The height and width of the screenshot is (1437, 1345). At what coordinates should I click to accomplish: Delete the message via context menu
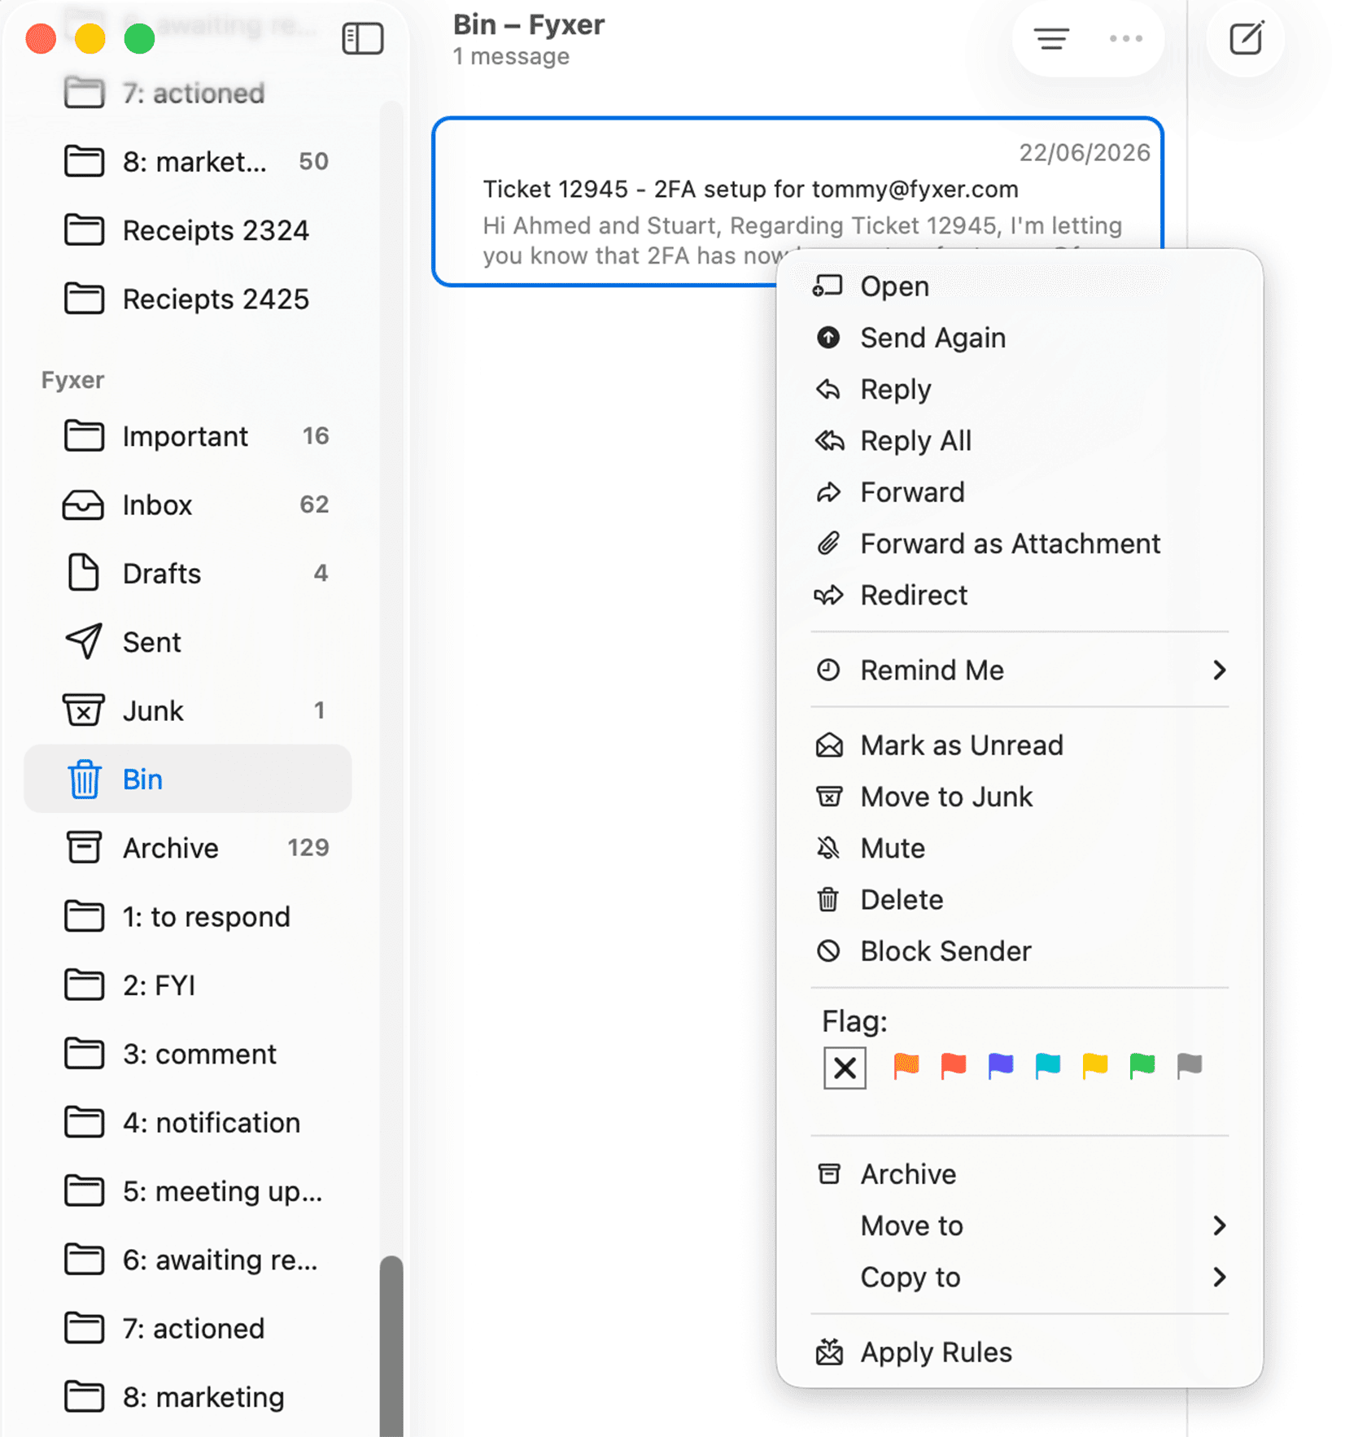[x=1019, y=900]
